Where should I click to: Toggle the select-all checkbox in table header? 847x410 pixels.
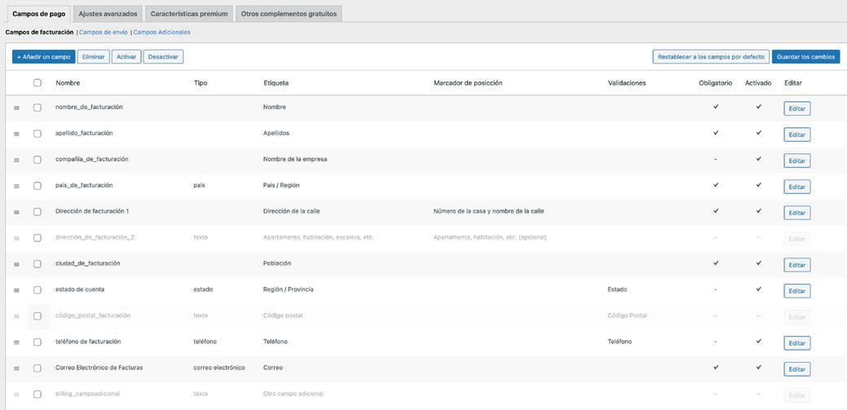click(37, 82)
